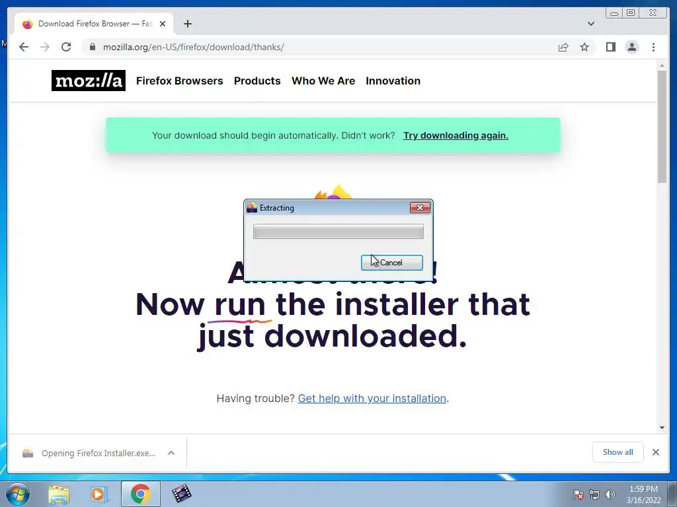Cancel the extraction

[391, 263]
